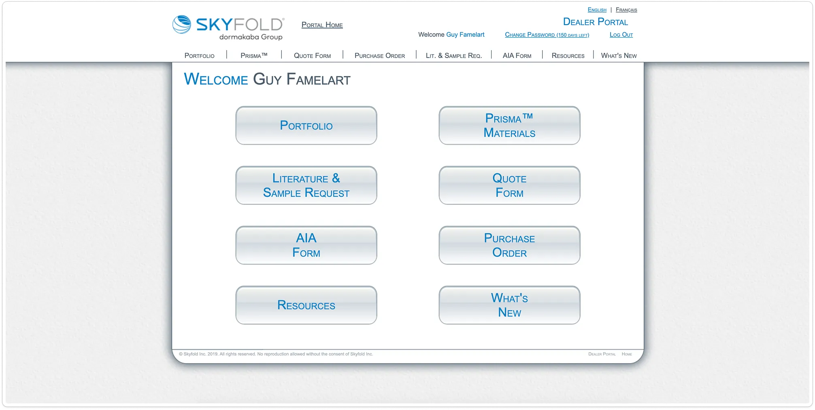The width and height of the screenshot is (815, 410).
Task: Click the Prisma™ Materials button
Action: coord(509,125)
